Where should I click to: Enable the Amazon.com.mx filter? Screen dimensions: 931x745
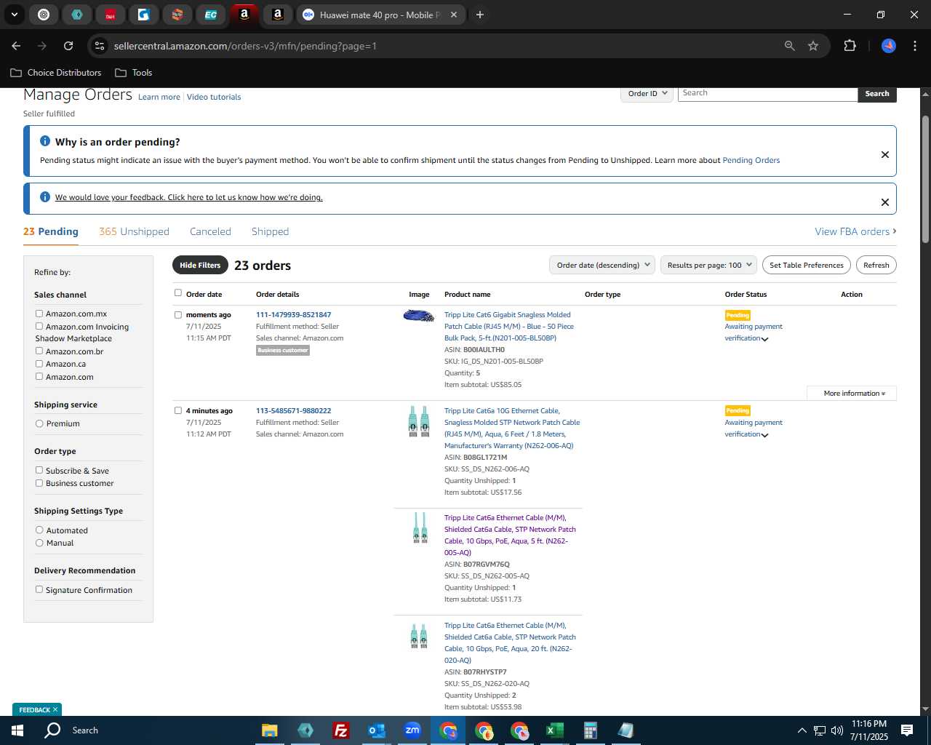[x=39, y=314]
